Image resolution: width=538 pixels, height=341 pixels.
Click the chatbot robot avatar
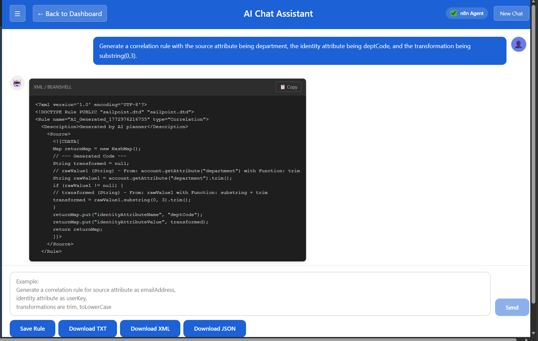pos(17,83)
